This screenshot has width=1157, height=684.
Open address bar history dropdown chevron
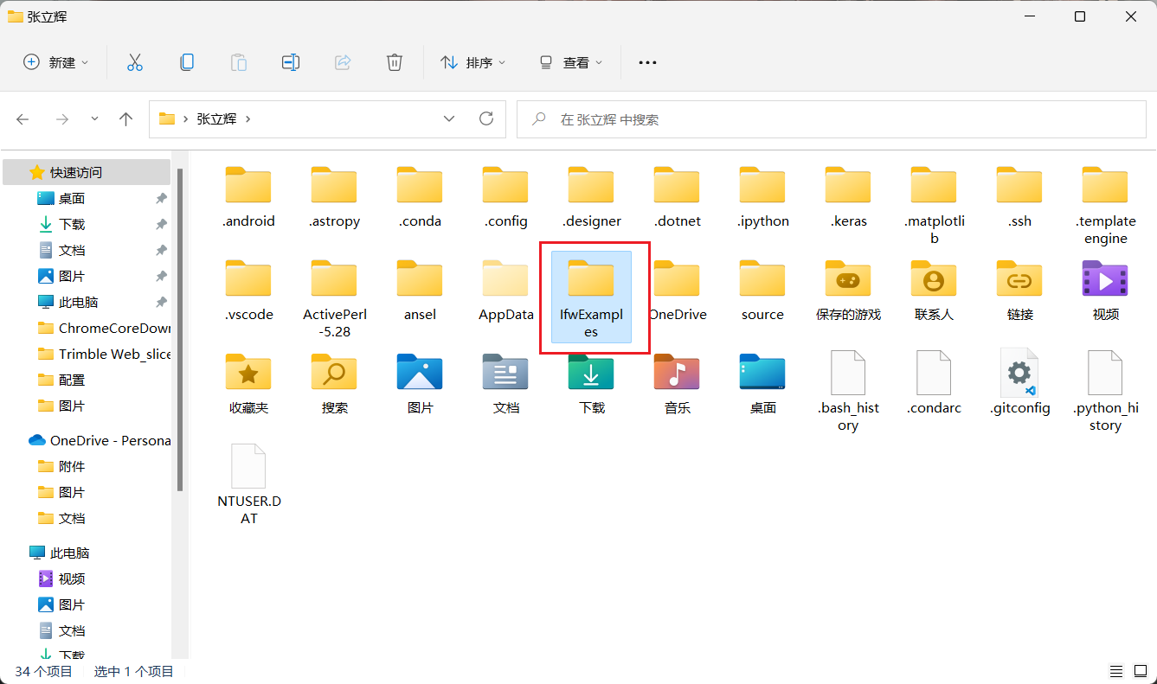pyautogui.click(x=449, y=119)
